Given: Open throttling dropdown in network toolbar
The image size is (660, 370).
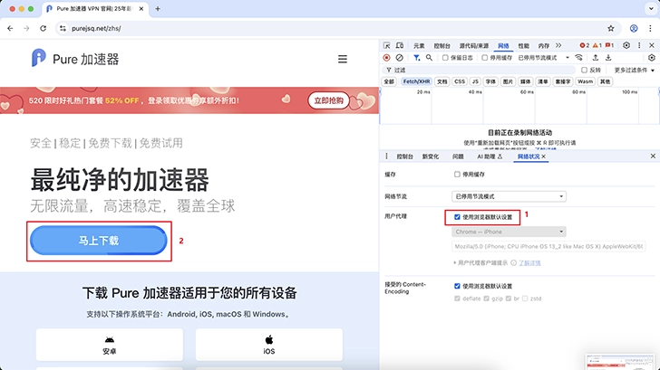Looking at the screenshot, I should (x=543, y=58).
